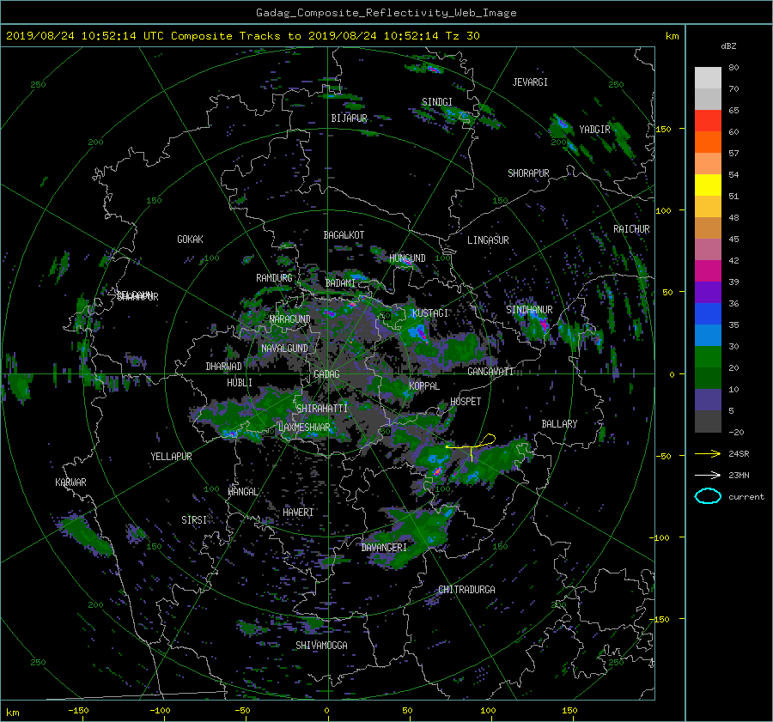This screenshot has width=773, height=722.
Task: Select the bright green 20-30 dBZ swatch
Action: point(708,357)
